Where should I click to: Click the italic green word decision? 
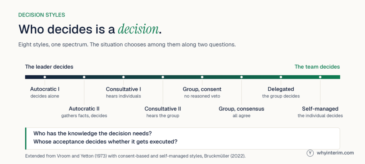pos(138,29)
